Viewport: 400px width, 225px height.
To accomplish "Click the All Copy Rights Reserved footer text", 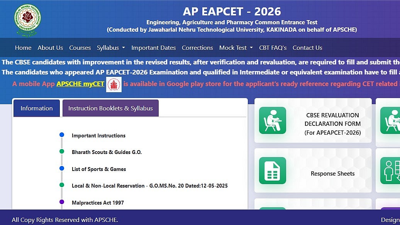I will 65,220.
